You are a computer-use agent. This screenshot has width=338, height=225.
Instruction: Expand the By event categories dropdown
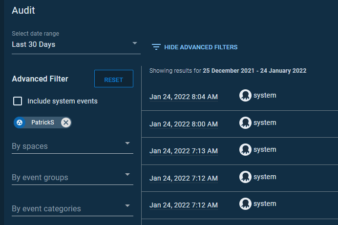(x=72, y=208)
